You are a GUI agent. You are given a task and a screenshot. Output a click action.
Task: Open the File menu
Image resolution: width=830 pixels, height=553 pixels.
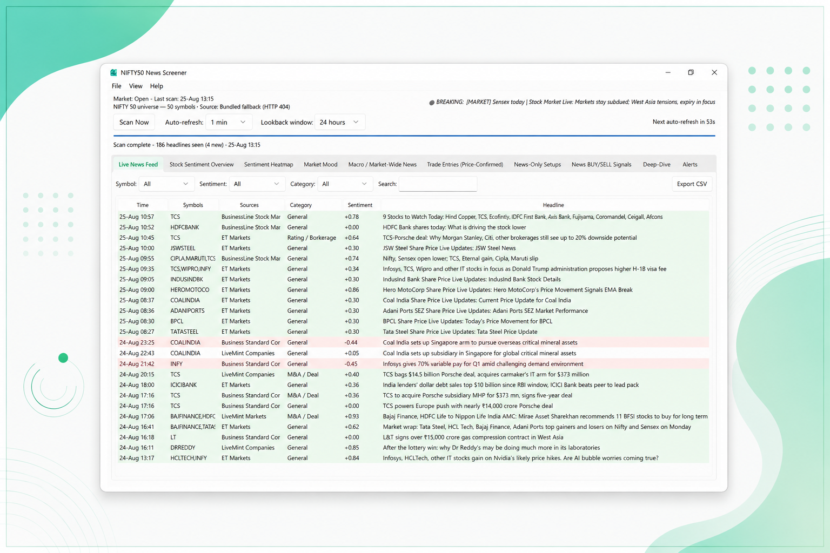116,86
